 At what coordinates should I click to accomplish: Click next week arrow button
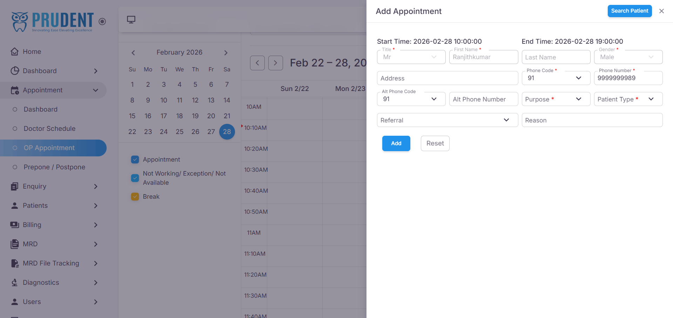coord(276,63)
